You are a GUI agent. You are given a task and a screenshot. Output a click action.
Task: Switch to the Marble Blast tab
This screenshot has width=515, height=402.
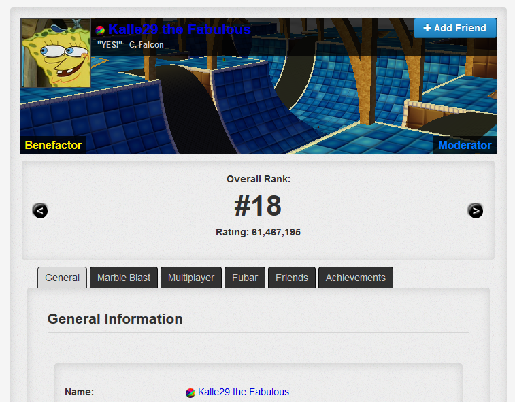point(124,278)
